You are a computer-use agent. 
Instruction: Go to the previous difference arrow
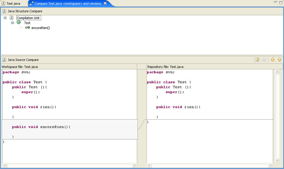[x=279, y=60]
